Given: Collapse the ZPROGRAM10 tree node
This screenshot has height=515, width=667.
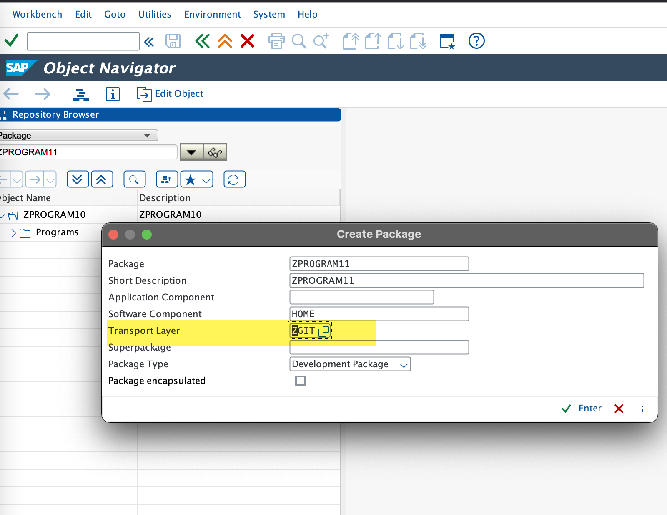Looking at the screenshot, I should tap(3, 215).
